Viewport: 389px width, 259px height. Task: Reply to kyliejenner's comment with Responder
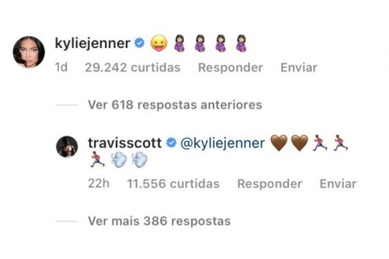[x=230, y=68]
